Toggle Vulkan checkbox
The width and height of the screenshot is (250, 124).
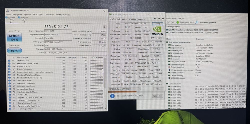pos(122,84)
